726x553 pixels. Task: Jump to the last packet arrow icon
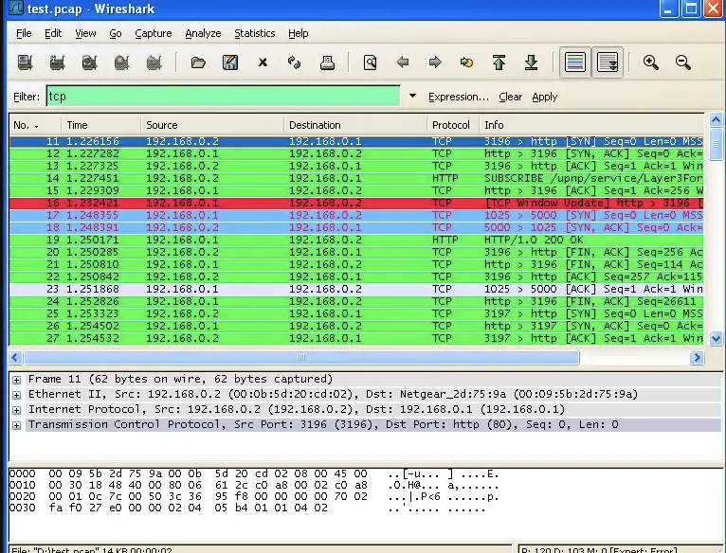[x=531, y=62]
